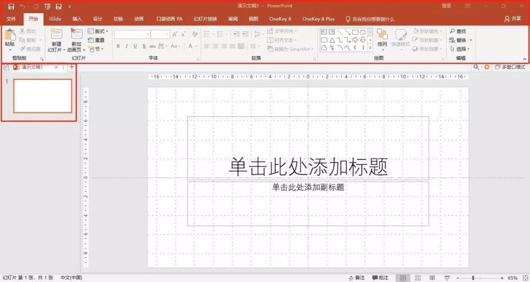Align text left in the paragraph group

pos(207,46)
